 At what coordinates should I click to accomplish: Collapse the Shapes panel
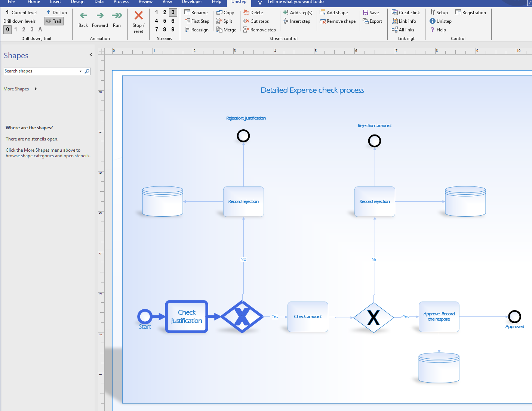[91, 55]
